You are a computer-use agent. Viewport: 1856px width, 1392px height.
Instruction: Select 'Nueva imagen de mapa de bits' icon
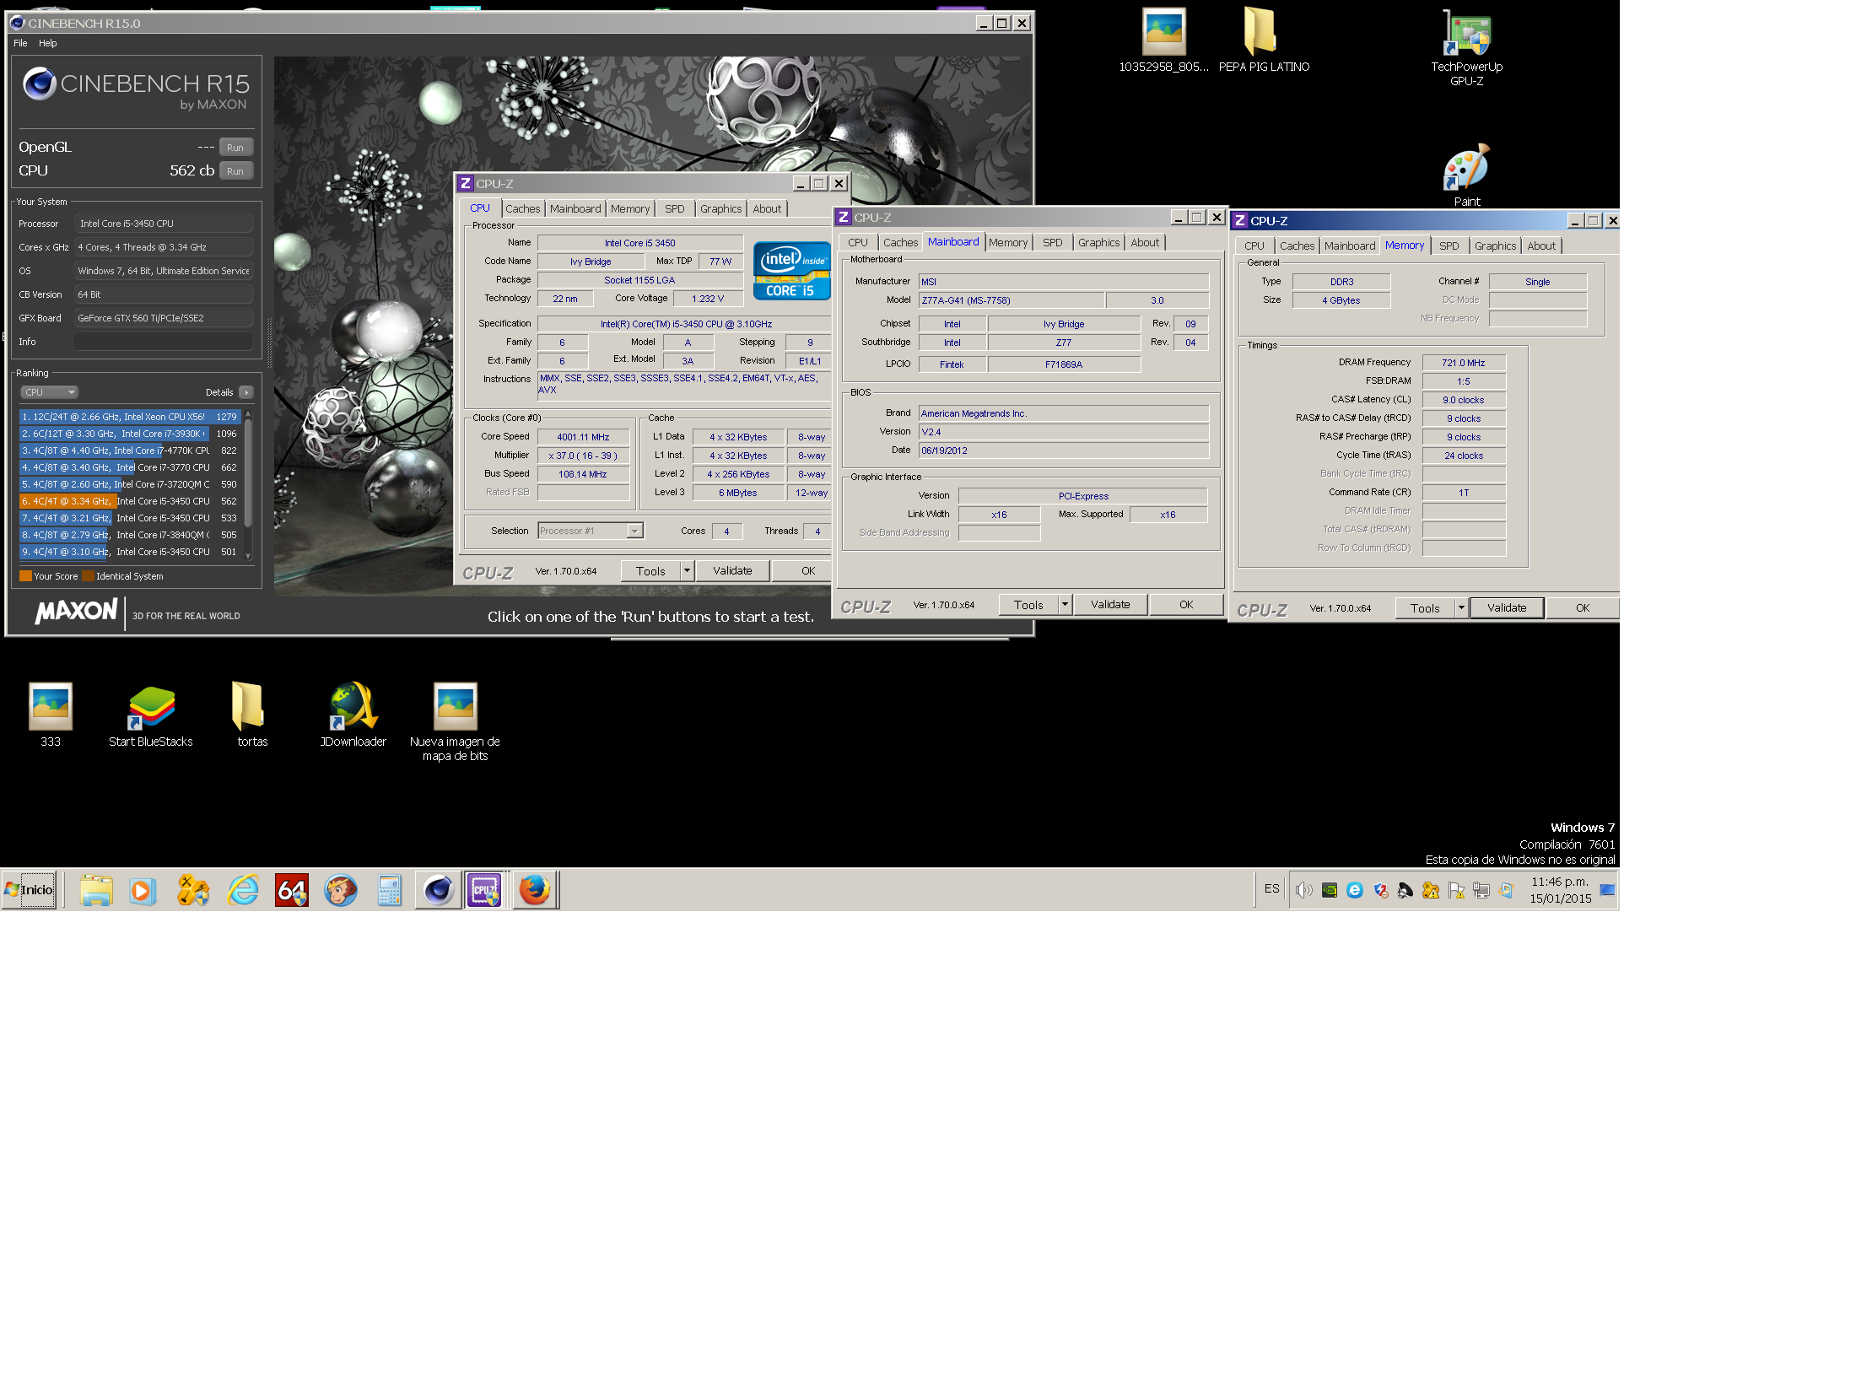pyautogui.click(x=455, y=722)
